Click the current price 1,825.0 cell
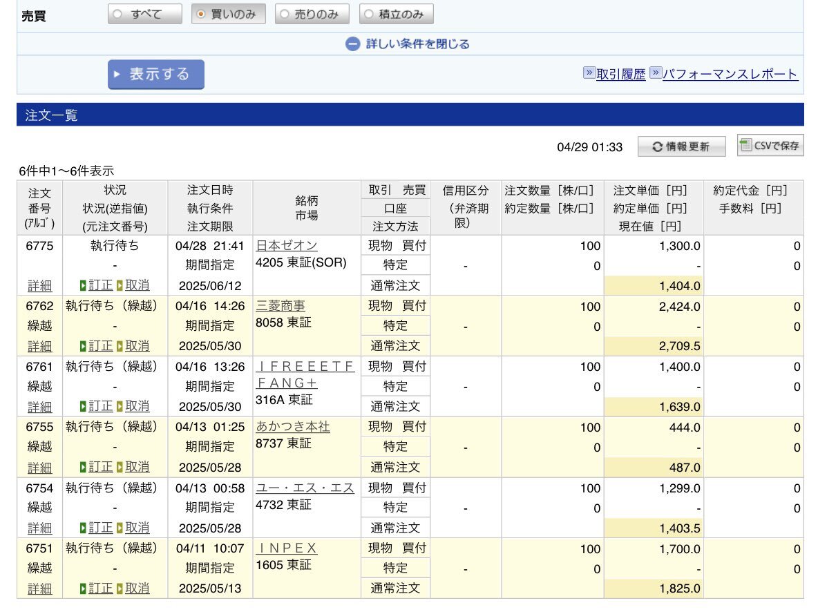This screenshot has height=614, width=818. [x=654, y=588]
